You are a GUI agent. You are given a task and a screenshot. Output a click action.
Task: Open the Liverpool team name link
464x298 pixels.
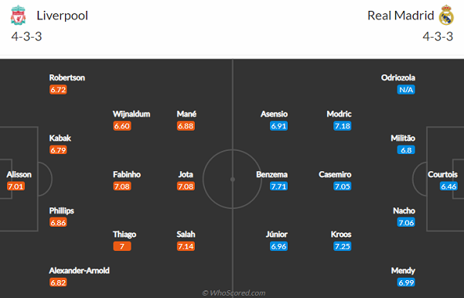click(x=62, y=15)
